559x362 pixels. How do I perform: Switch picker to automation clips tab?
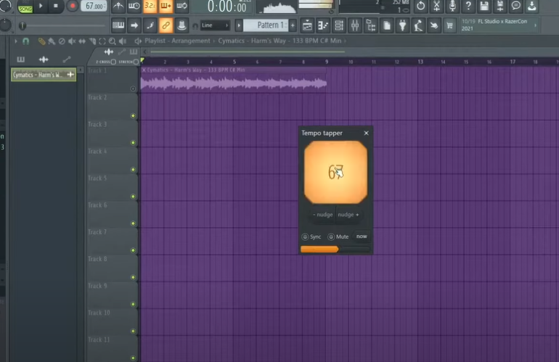67,59
